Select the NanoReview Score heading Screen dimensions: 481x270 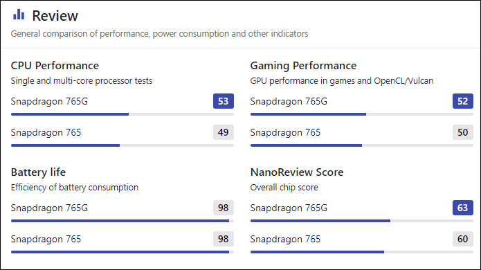pos(297,172)
